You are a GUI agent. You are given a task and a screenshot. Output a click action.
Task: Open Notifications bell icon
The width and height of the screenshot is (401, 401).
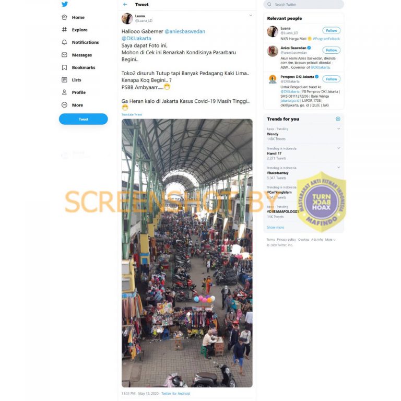(64, 42)
